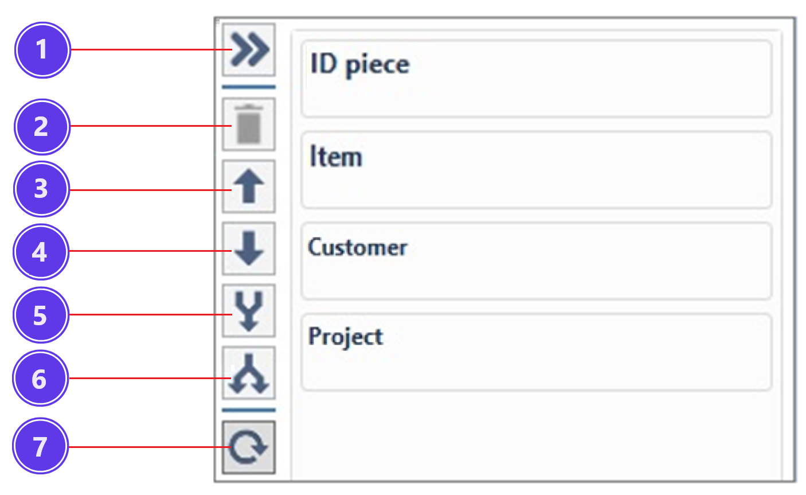Move the item up with the up arrow
Screen dimensions: 806x495
(x=249, y=186)
